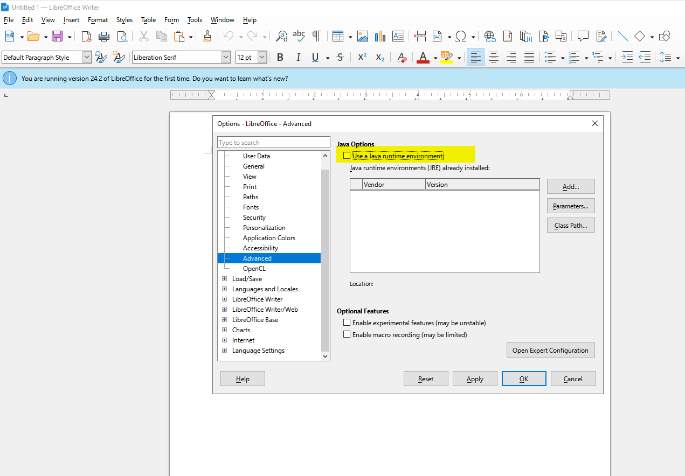Screen dimensions: 685x476
Task: Open the font name dropdown
Action: pyautogui.click(x=226, y=57)
